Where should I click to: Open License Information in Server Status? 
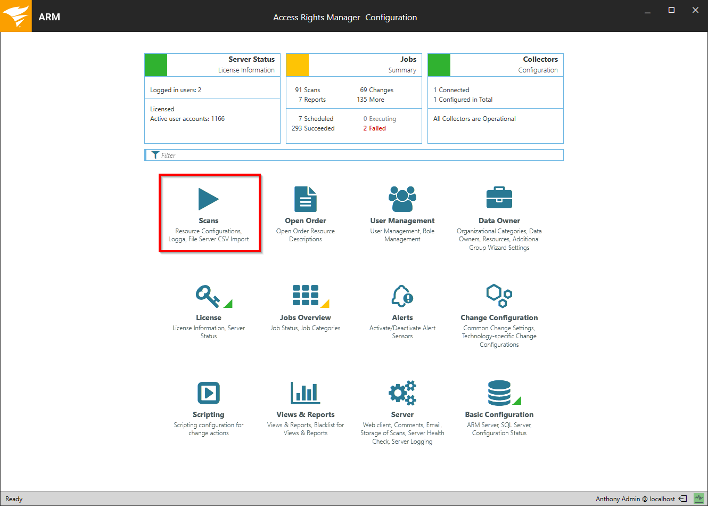pos(246,70)
